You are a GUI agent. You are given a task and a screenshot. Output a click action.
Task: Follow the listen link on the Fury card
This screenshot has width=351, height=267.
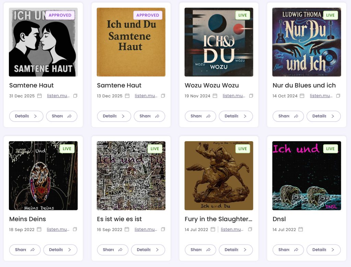click(x=232, y=229)
